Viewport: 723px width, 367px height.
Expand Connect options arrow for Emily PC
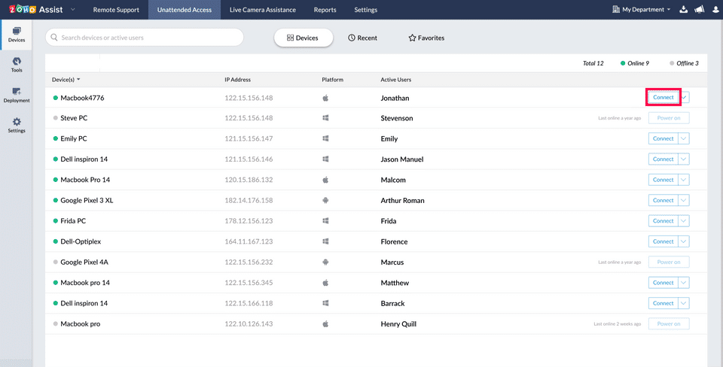(x=684, y=138)
